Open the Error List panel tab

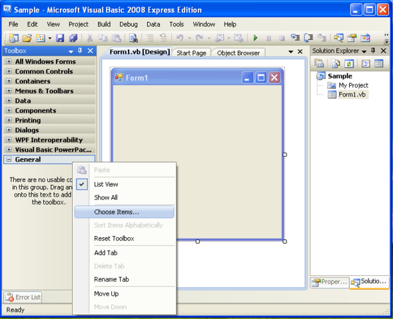pyautogui.click(x=23, y=297)
